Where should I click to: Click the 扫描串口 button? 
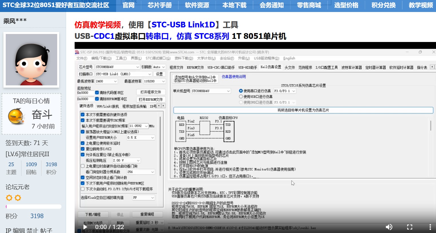pos(86,74)
